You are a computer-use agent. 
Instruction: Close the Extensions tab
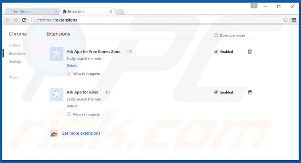(111, 11)
